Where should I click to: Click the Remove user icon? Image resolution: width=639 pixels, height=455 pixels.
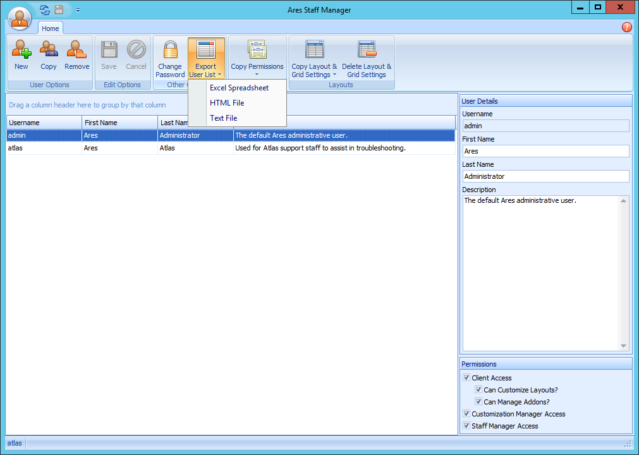[x=76, y=51]
